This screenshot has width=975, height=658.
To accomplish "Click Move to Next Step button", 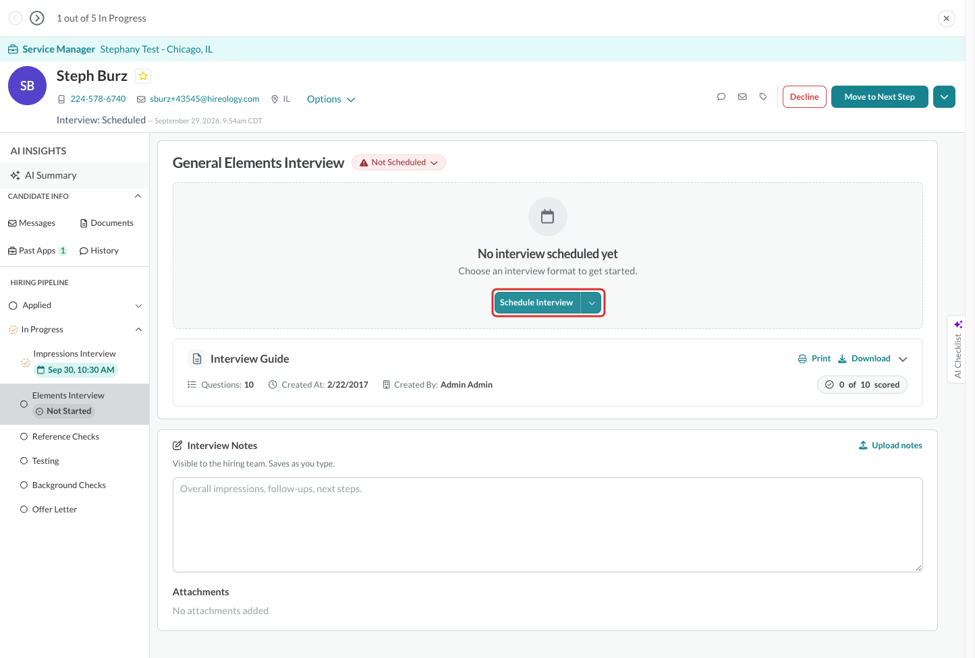I will click(x=880, y=97).
